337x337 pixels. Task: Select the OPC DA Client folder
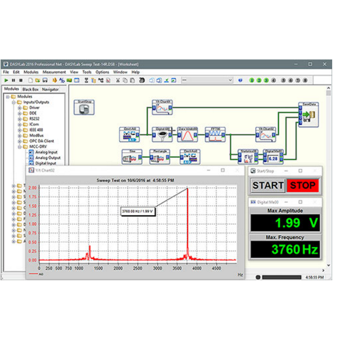(x=41, y=141)
